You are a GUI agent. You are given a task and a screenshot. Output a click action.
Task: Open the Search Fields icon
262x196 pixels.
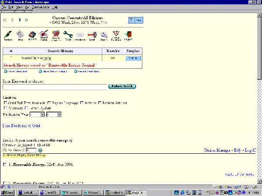pyautogui.click(x=44, y=35)
